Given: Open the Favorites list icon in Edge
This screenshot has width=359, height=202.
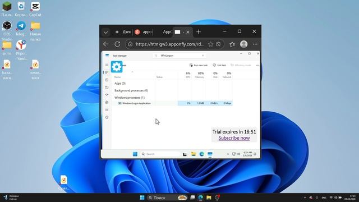Looking at the screenshot, I should pyautogui.click(x=232, y=44).
